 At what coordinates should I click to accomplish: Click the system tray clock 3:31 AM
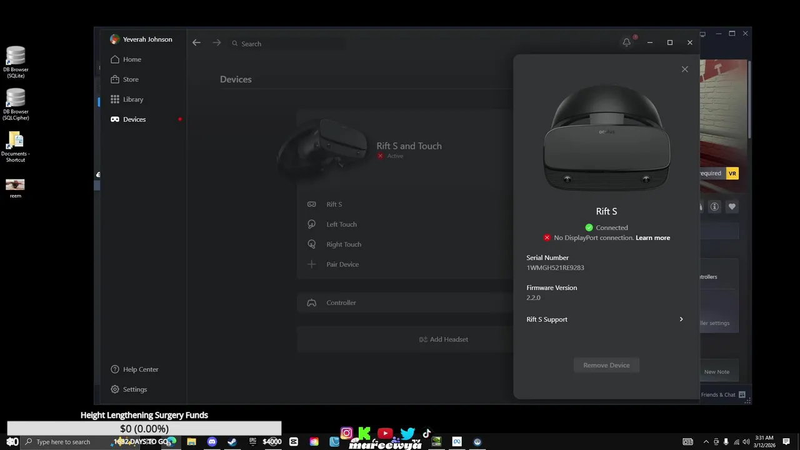pyautogui.click(x=764, y=441)
